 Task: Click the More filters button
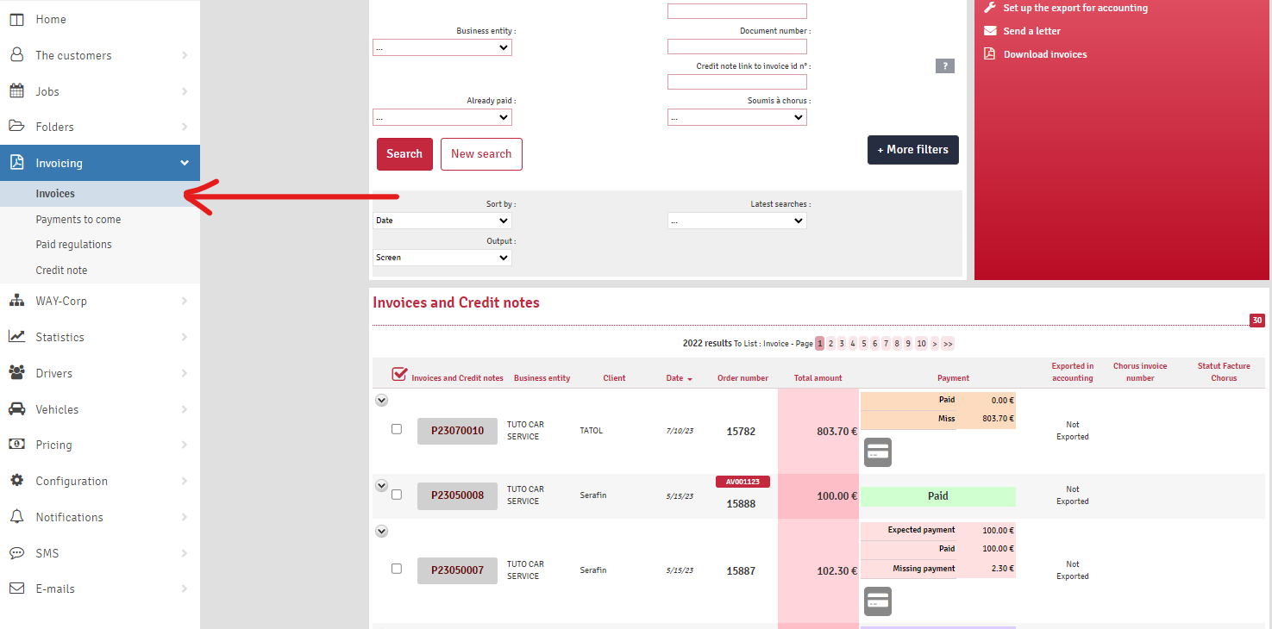[912, 150]
